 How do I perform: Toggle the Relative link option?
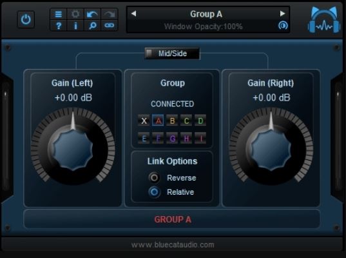point(154,192)
